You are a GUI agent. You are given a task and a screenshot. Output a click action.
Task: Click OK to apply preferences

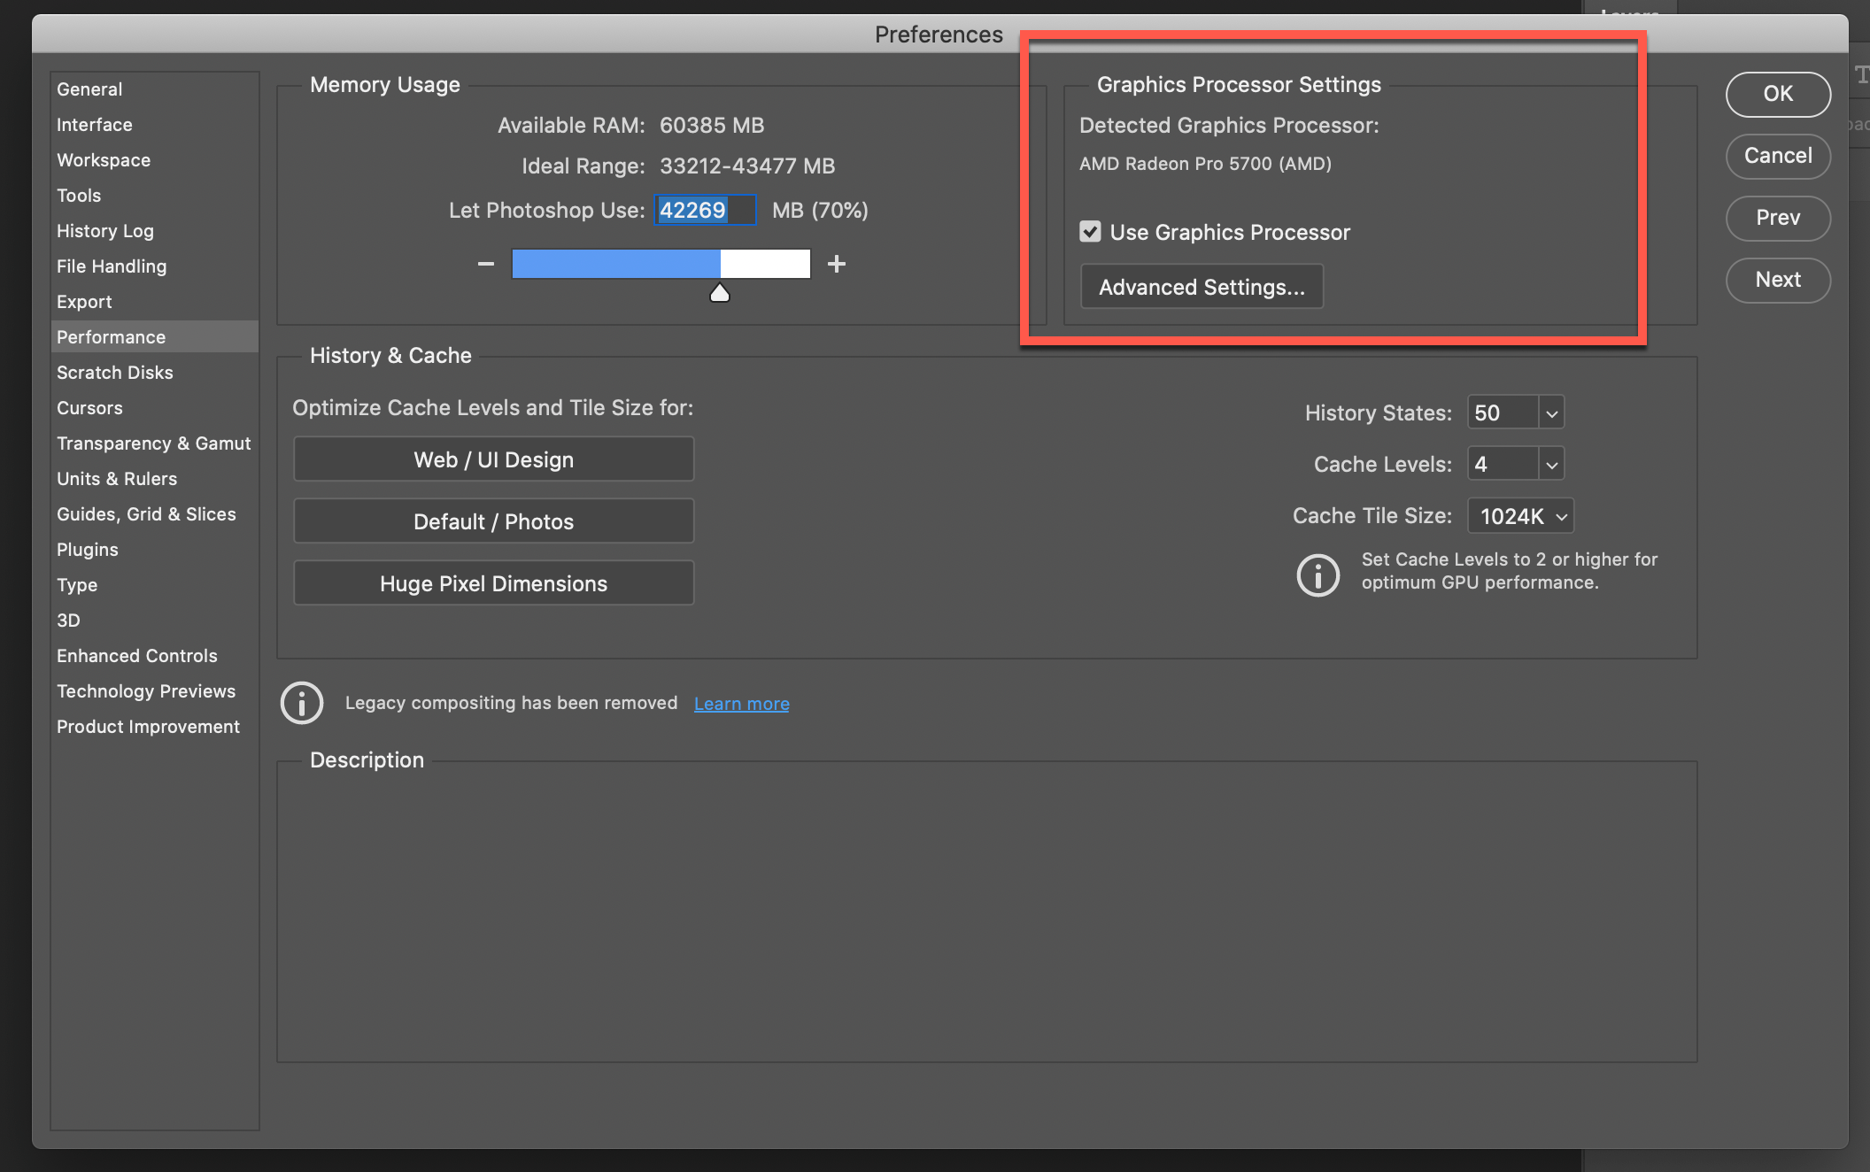coord(1778,94)
